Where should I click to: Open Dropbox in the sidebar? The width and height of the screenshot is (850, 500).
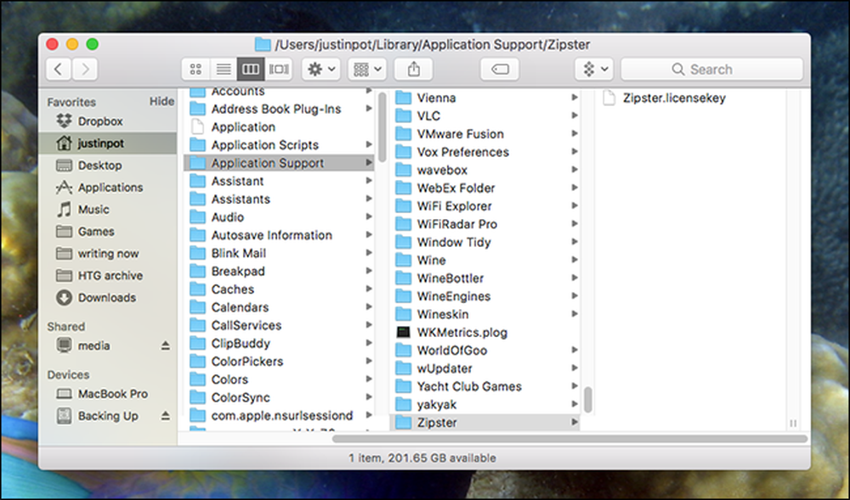point(107,121)
